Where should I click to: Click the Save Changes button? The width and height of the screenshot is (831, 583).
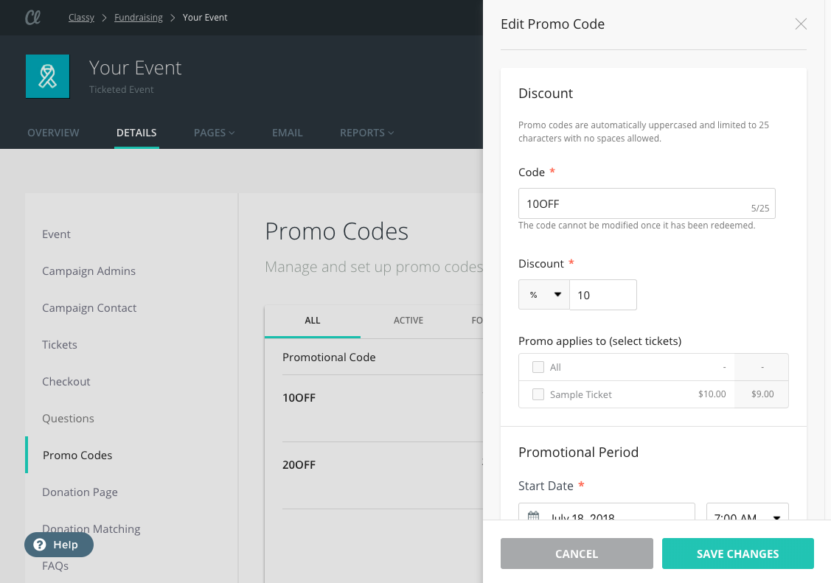click(x=737, y=554)
